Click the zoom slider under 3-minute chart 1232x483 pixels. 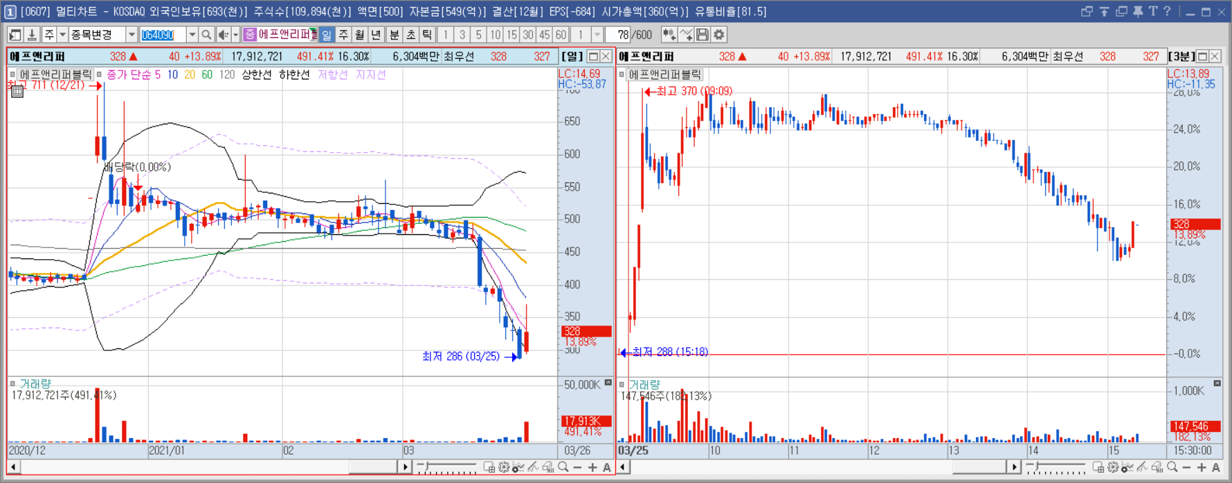[x=1056, y=468]
